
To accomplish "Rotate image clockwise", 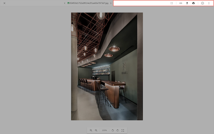I will (x=118, y=130).
